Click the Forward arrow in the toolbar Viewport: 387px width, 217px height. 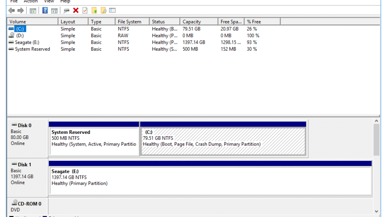(x=20, y=10)
